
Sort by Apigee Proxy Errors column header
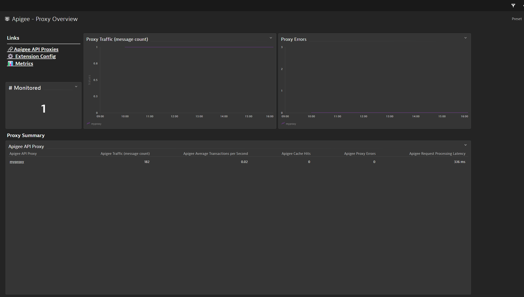[x=360, y=153]
